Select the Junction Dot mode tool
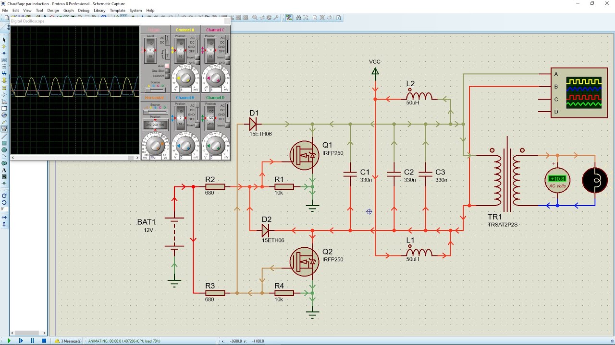 click(x=4, y=53)
